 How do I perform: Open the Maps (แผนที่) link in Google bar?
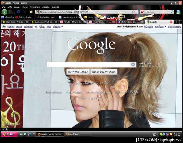[19, 27]
